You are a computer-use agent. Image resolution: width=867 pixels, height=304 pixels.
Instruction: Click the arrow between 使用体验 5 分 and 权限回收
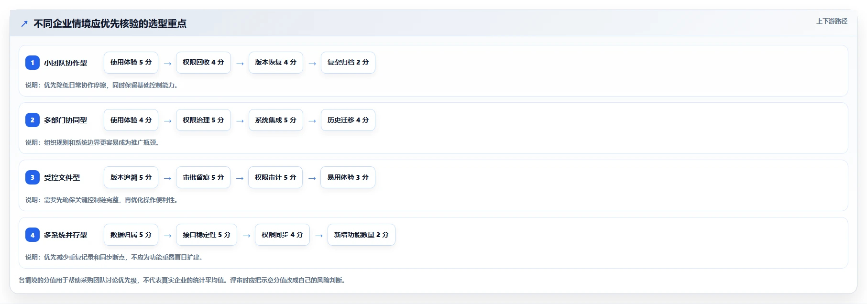(x=167, y=64)
